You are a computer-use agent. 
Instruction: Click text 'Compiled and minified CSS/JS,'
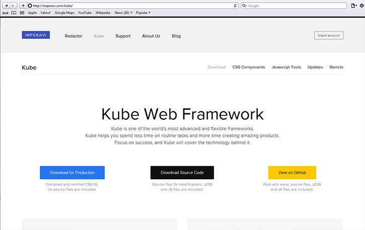click(x=72, y=184)
